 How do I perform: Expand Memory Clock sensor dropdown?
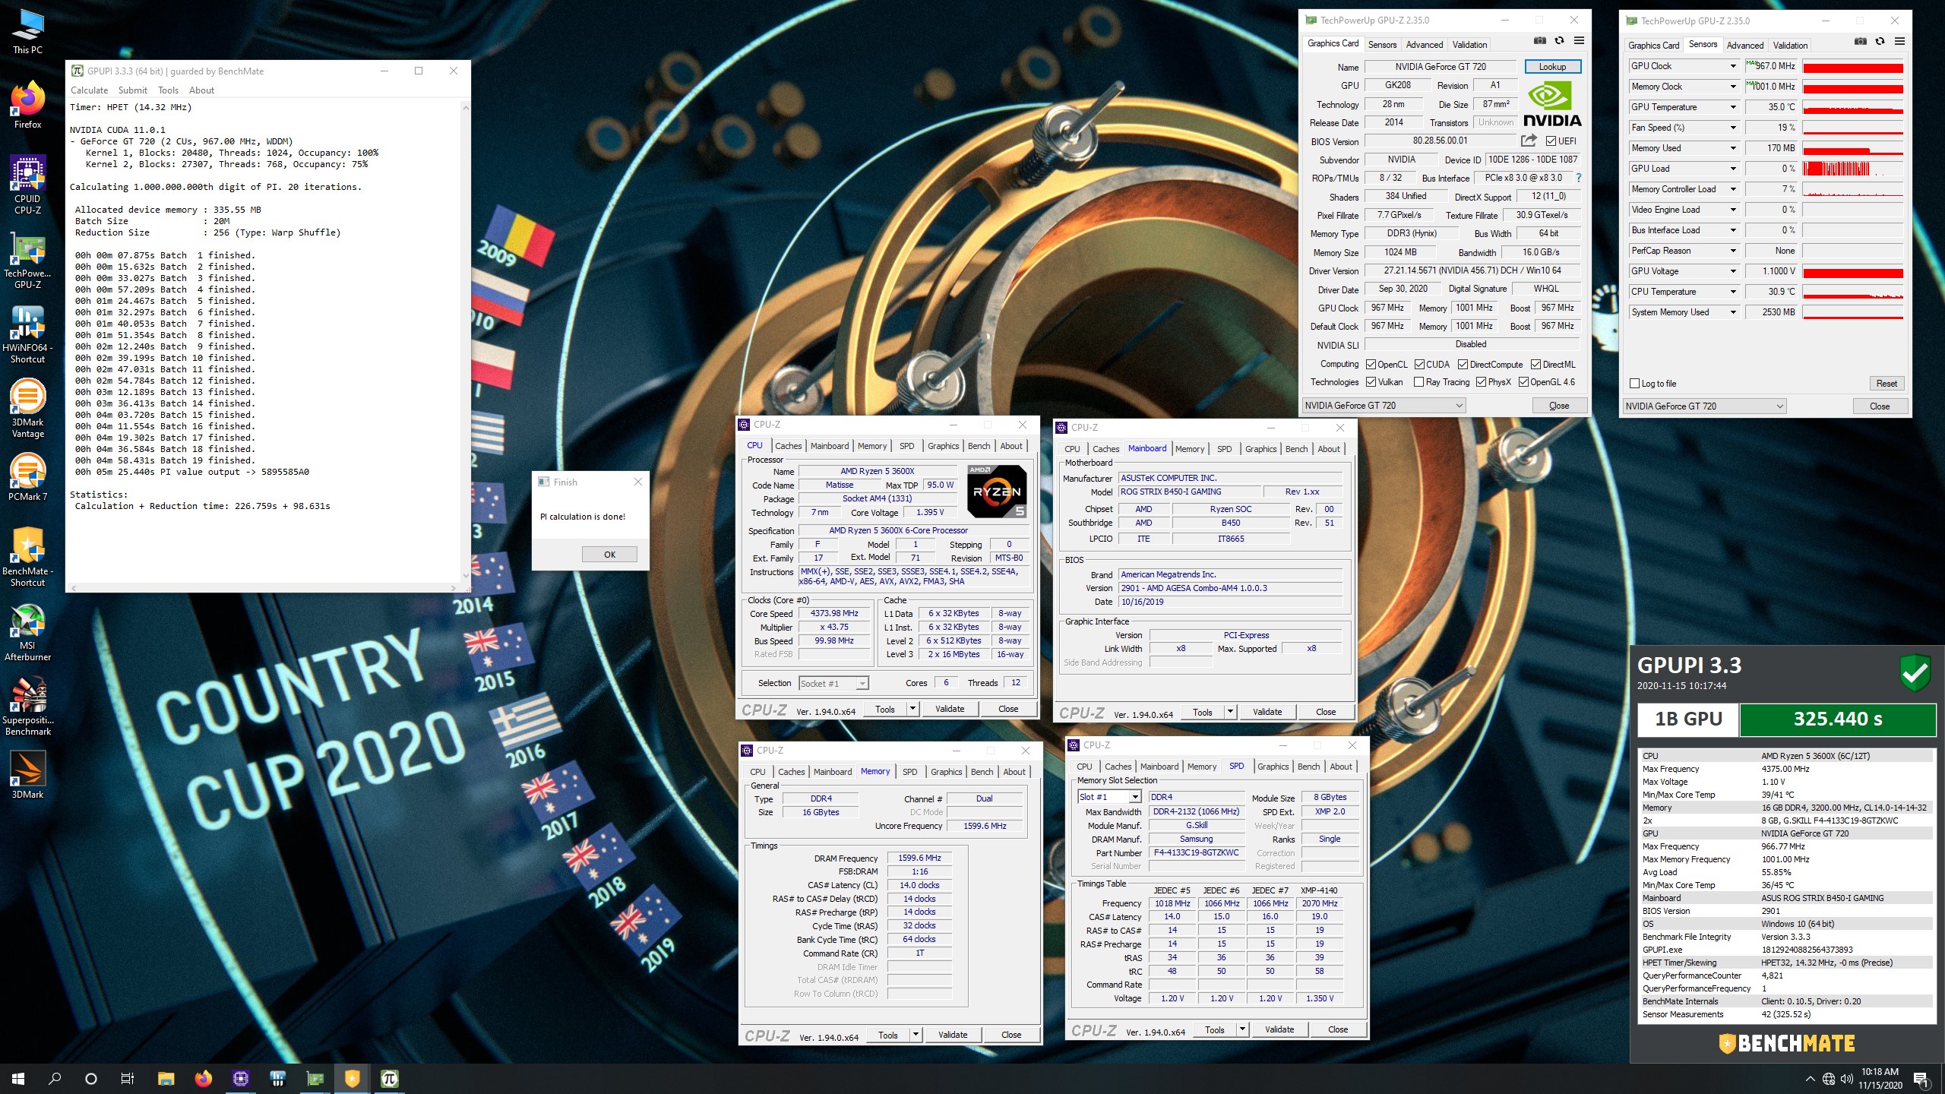(x=1733, y=87)
